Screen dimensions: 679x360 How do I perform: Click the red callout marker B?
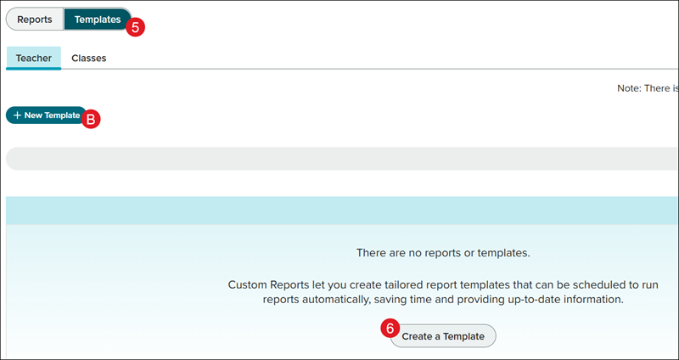click(92, 120)
